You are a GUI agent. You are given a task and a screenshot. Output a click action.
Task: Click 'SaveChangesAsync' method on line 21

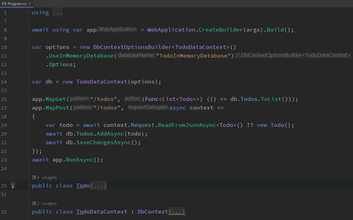(103, 142)
